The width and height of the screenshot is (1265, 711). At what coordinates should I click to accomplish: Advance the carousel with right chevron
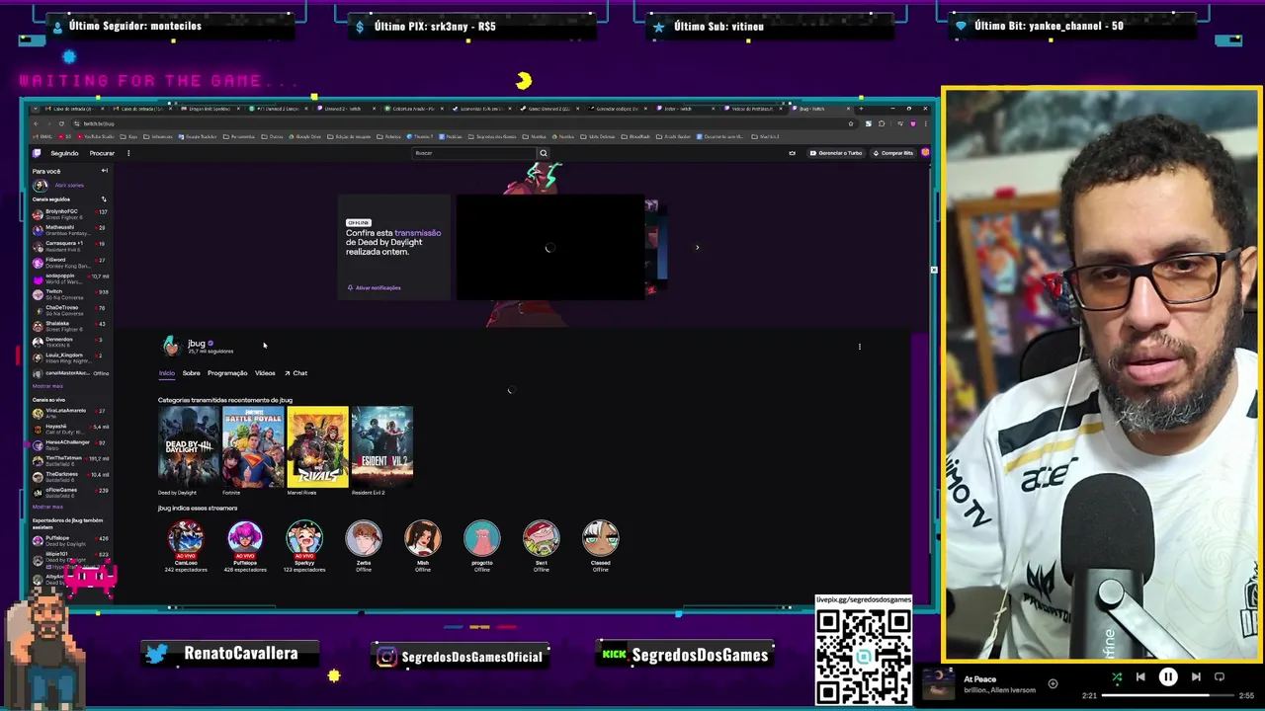tap(697, 248)
